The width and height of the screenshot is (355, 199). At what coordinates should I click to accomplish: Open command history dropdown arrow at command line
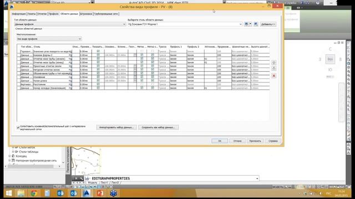tap(257, 179)
